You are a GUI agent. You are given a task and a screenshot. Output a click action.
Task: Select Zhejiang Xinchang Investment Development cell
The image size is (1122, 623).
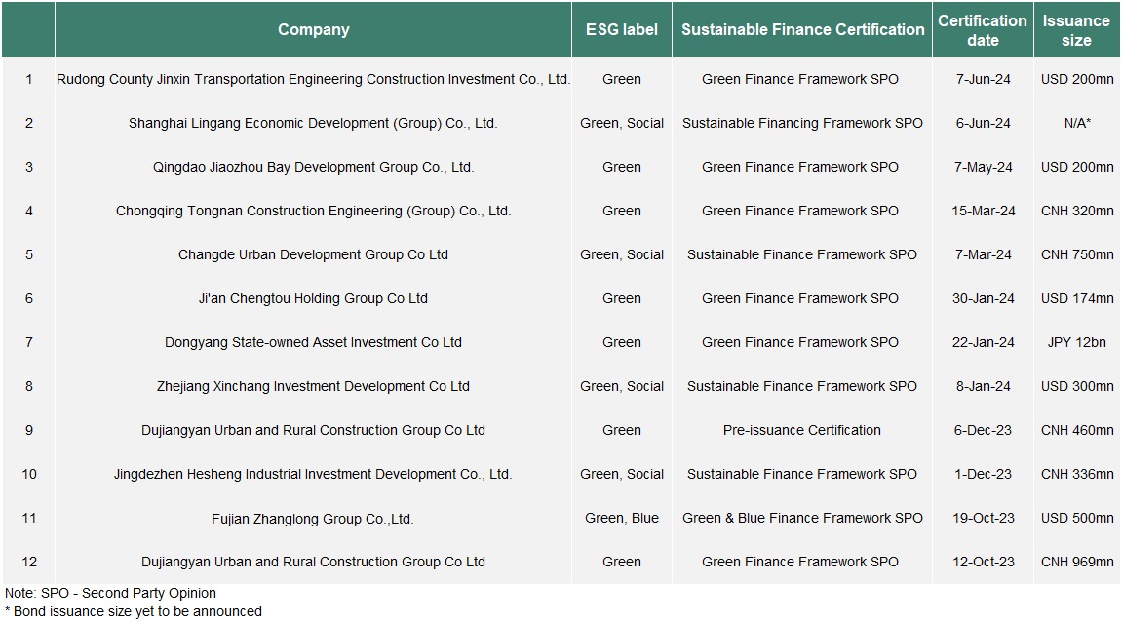[x=314, y=386]
